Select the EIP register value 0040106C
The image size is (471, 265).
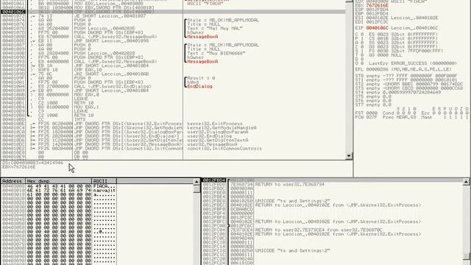(x=377, y=28)
